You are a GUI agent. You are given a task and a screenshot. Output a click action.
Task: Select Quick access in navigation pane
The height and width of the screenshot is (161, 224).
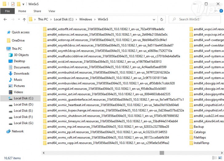[18, 32]
